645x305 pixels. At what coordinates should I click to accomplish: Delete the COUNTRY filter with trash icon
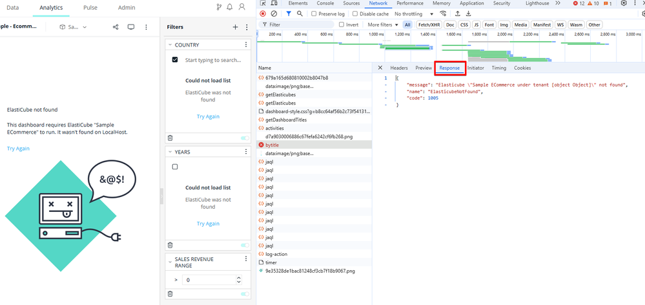tap(170, 138)
